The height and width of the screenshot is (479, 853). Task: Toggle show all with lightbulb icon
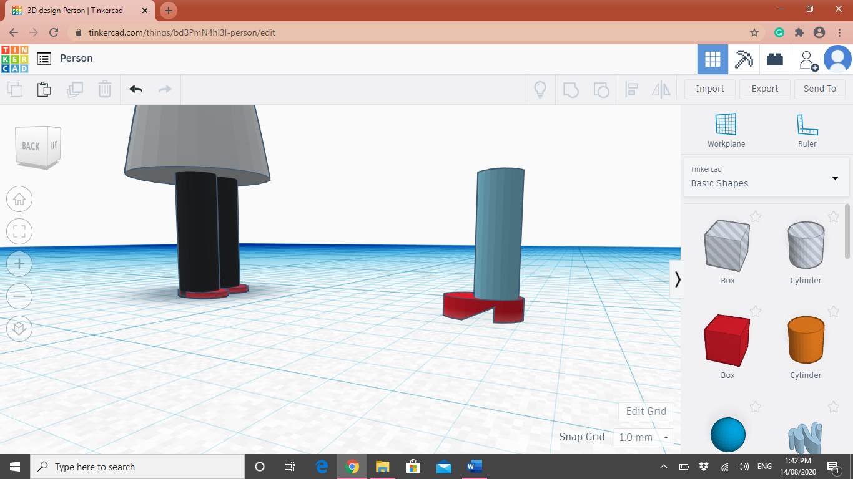click(x=540, y=89)
